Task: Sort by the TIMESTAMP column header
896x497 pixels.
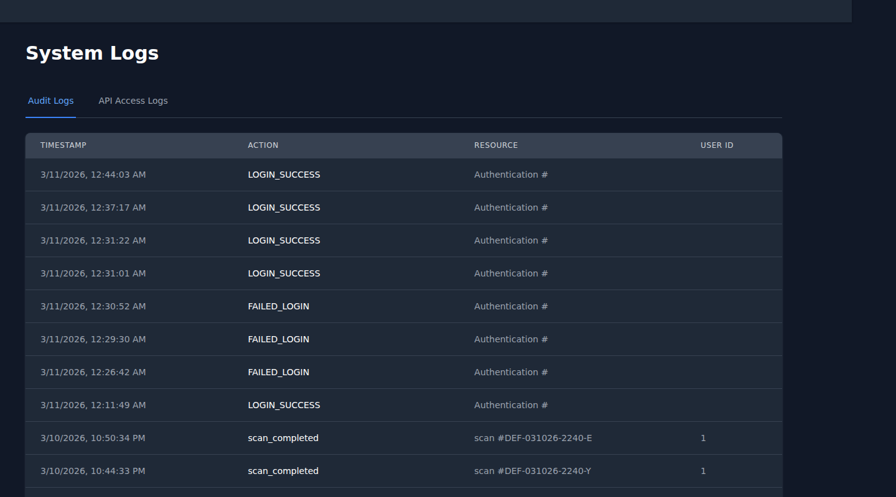Action: coord(63,145)
